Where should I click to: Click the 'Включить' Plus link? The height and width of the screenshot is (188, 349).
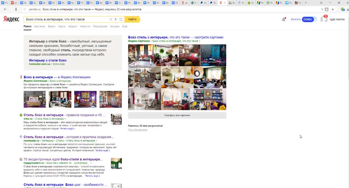click(x=296, y=19)
